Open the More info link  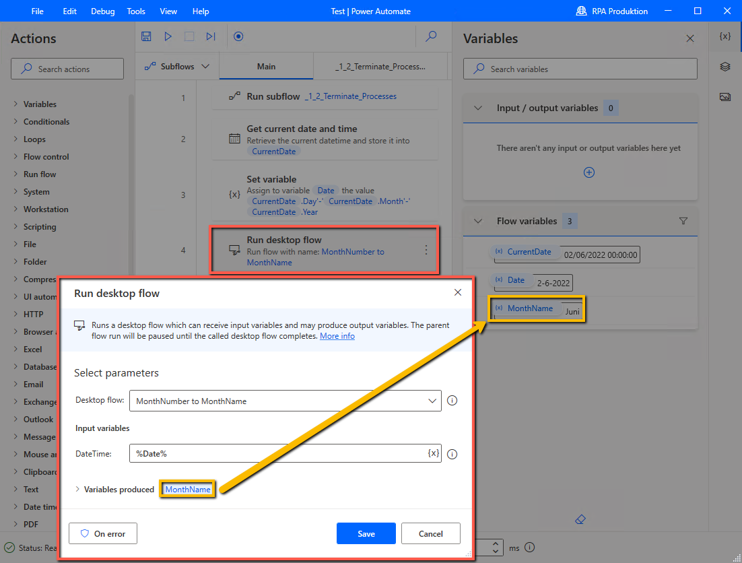337,336
